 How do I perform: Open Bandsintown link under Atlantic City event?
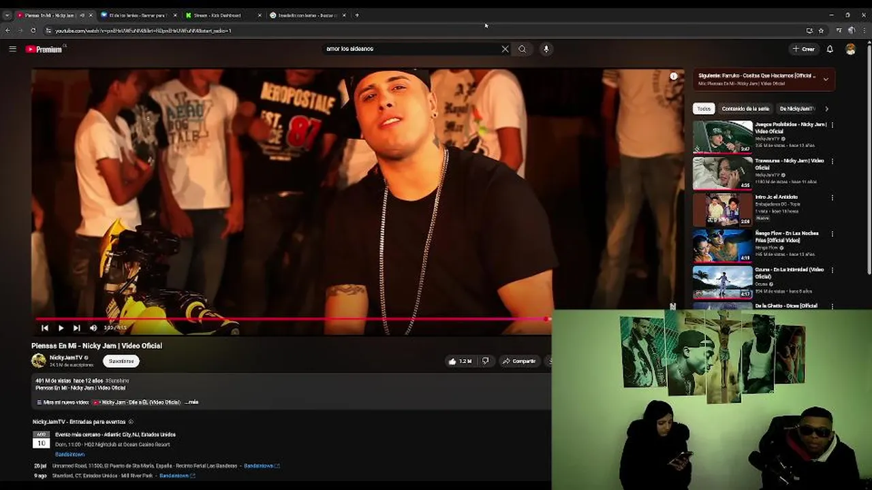click(x=69, y=454)
